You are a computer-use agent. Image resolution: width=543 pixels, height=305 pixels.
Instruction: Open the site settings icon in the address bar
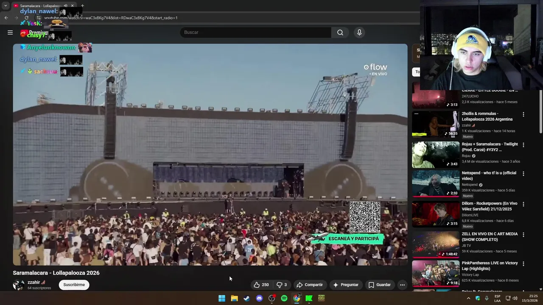pos(38,18)
